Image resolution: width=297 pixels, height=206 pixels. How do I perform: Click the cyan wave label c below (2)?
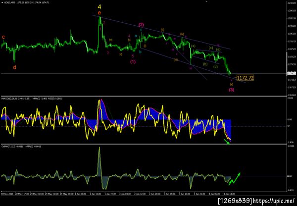(x=141, y=30)
